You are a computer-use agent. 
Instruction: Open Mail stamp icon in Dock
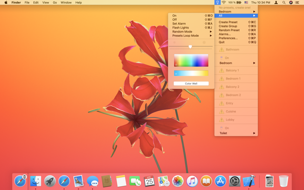point(78,181)
